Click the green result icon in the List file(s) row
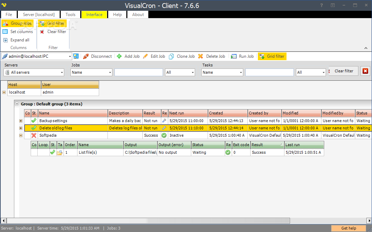The width and height of the screenshot is (372, 232). pyautogui.click(x=228, y=152)
